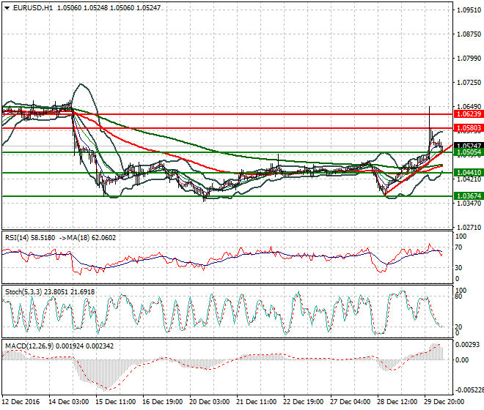Select the 1.03470 price axis value
The height and width of the screenshot is (410, 484).
click(469, 203)
